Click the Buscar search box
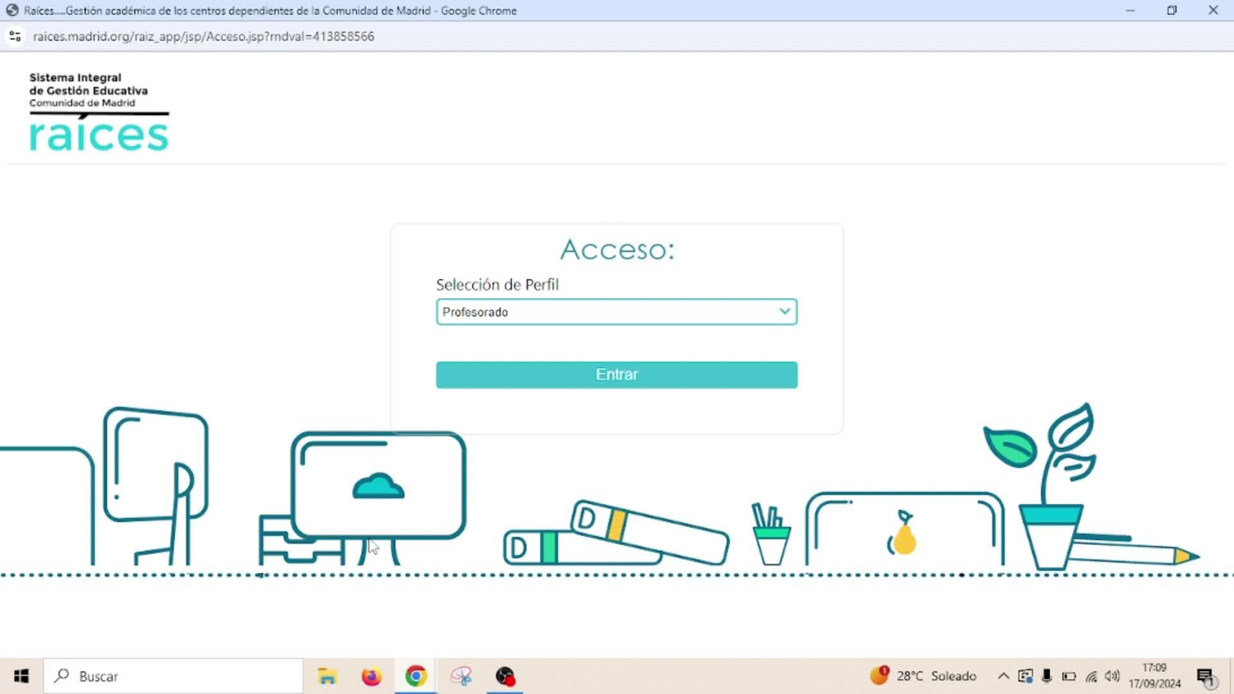The width and height of the screenshot is (1234, 694). (174, 676)
